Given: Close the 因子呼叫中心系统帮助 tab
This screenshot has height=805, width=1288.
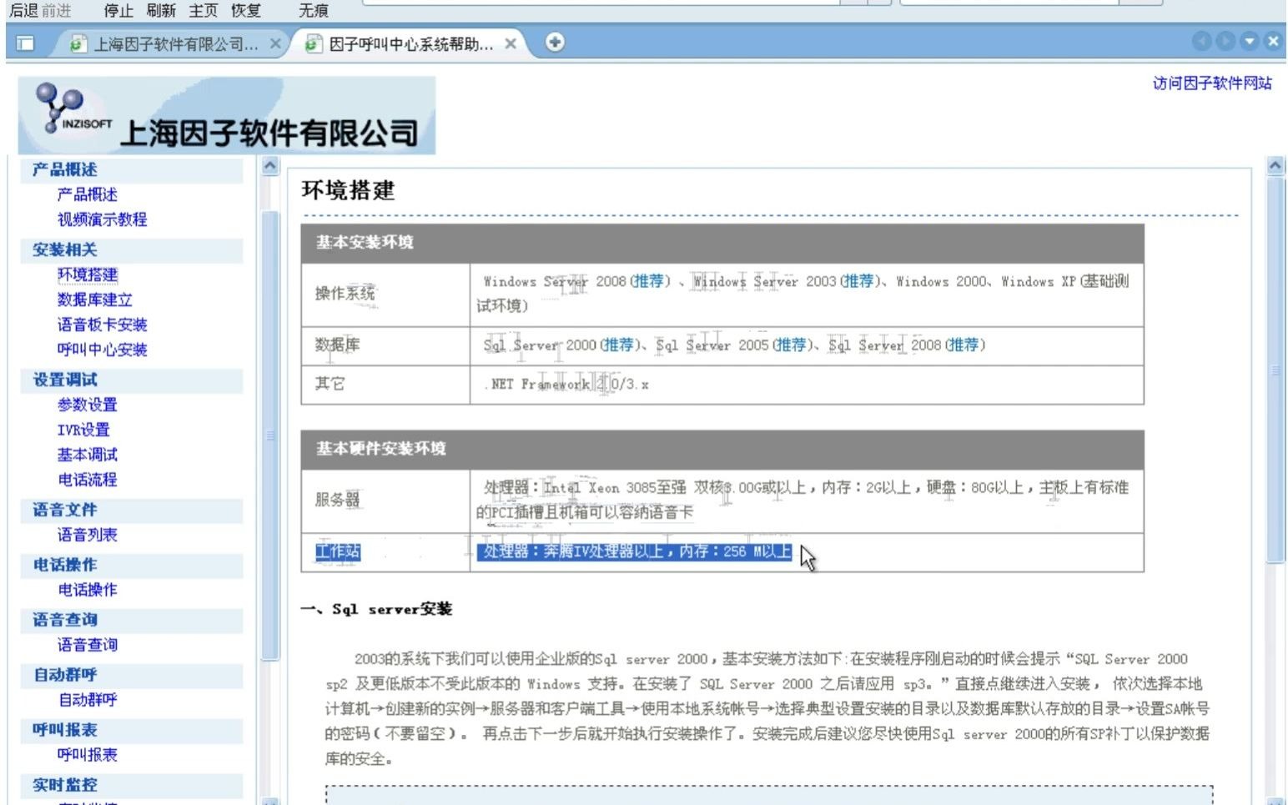Looking at the screenshot, I should pos(511,43).
